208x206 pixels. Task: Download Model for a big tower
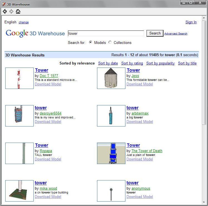(140, 122)
